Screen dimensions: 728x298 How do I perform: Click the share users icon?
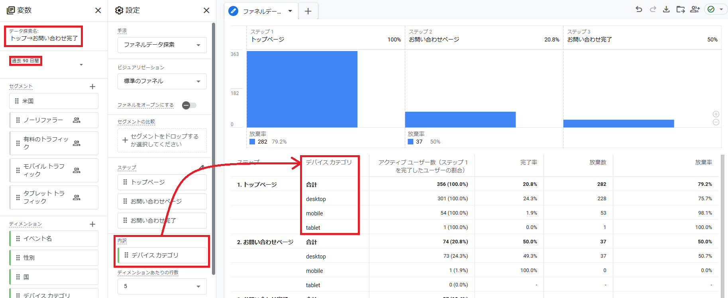click(695, 9)
